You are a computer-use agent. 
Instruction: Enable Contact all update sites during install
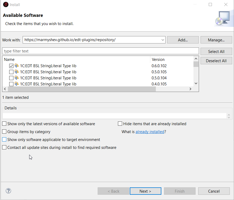coord(4,147)
